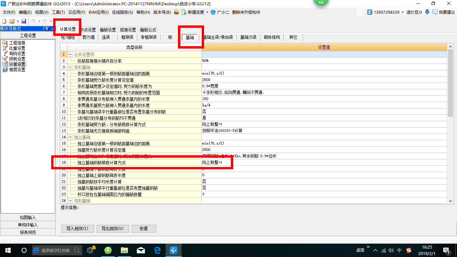
Task: Launch Microsoft Edge from taskbar
Action: click(x=157, y=250)
